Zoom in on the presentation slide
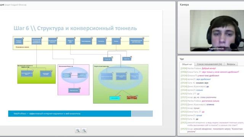 [x=78, y=131]
